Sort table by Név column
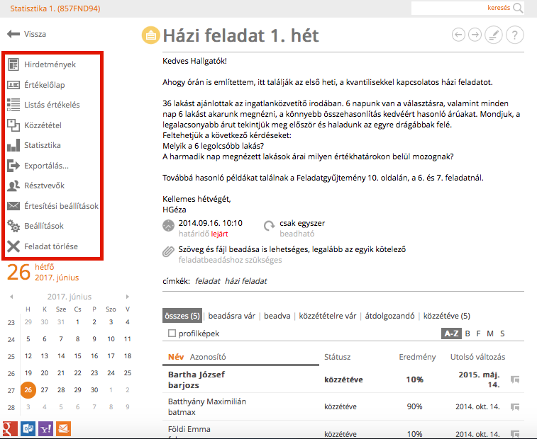Image resolution: width=537 pixels, height=439 pixels. point(176,357)
